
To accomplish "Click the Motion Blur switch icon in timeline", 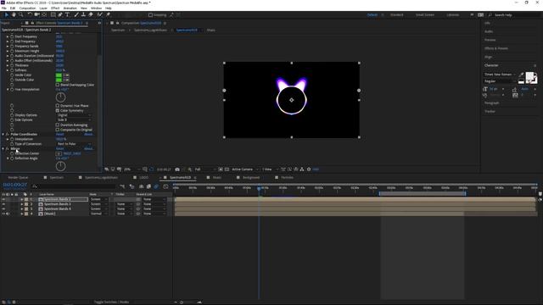I will [x=156, y=186].
